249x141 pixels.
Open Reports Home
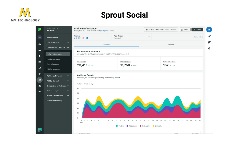(x=52, y=37)
